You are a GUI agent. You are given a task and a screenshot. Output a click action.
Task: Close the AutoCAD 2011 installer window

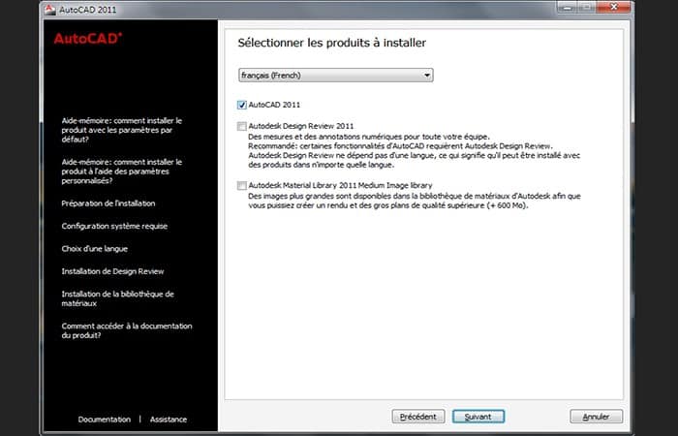coord(614,7)
